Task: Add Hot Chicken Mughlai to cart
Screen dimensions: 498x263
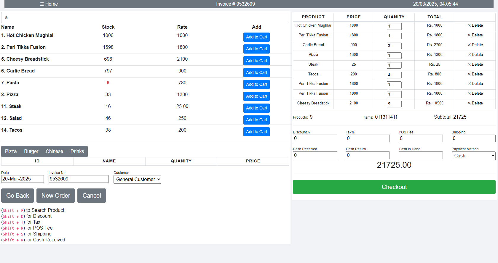Action: pyautogui.click(x=256, y=37)
